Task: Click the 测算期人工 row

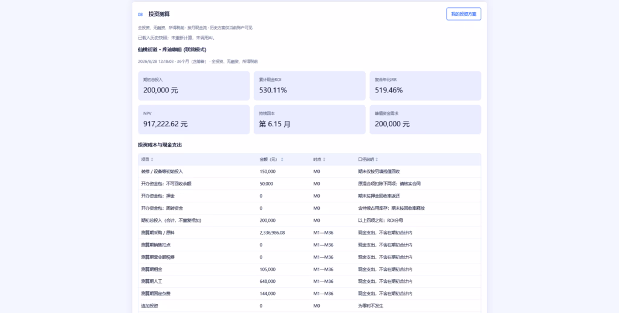Action: (x=309, y=282)
